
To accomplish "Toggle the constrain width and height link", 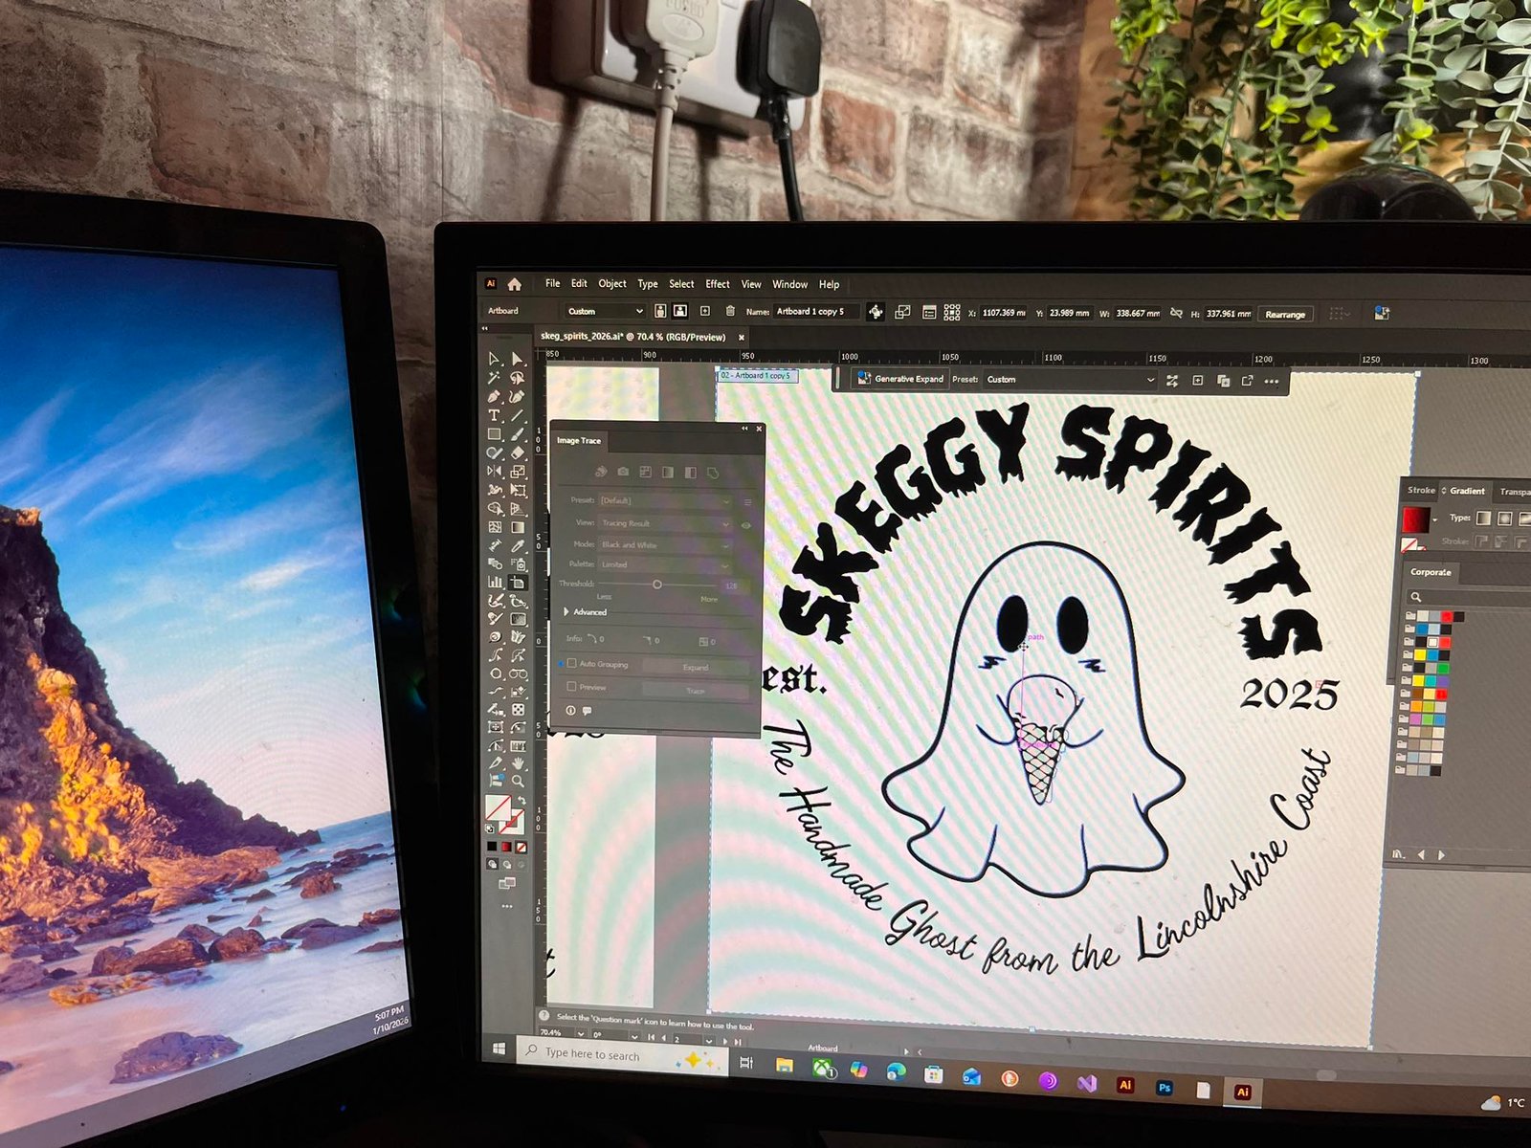I will click(1176, 313).
